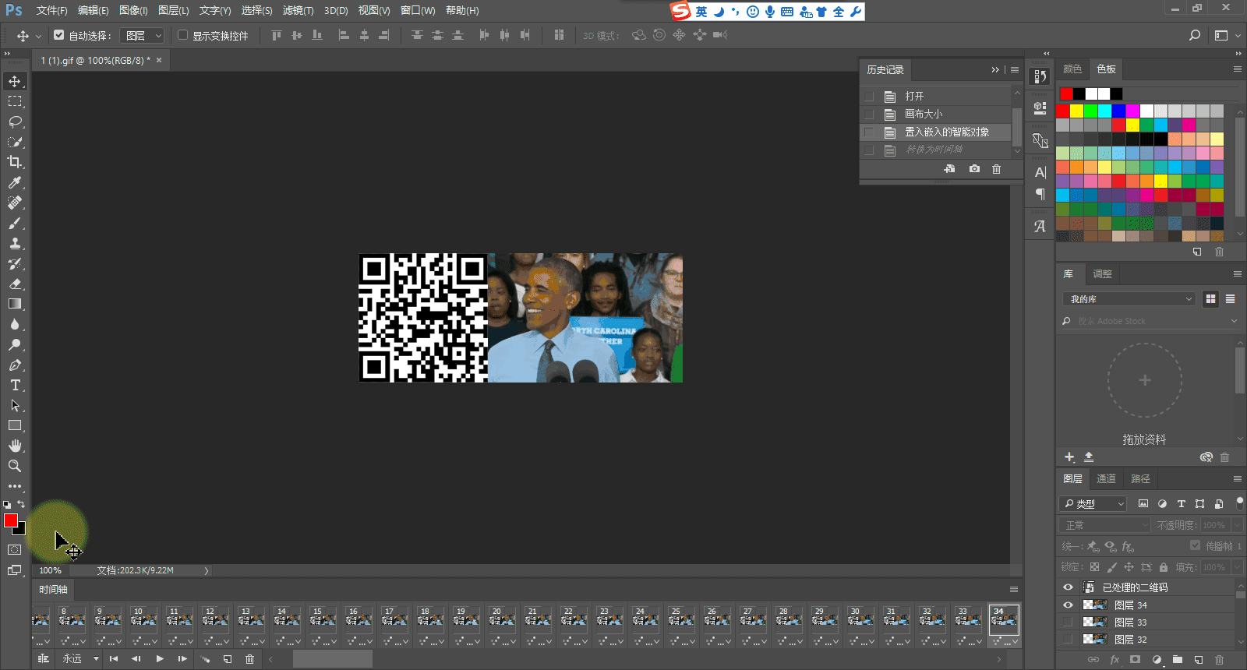Expand the 我的库 library dropdown
Viewport: 1247px width, 670px height.
click(1129, 299)
